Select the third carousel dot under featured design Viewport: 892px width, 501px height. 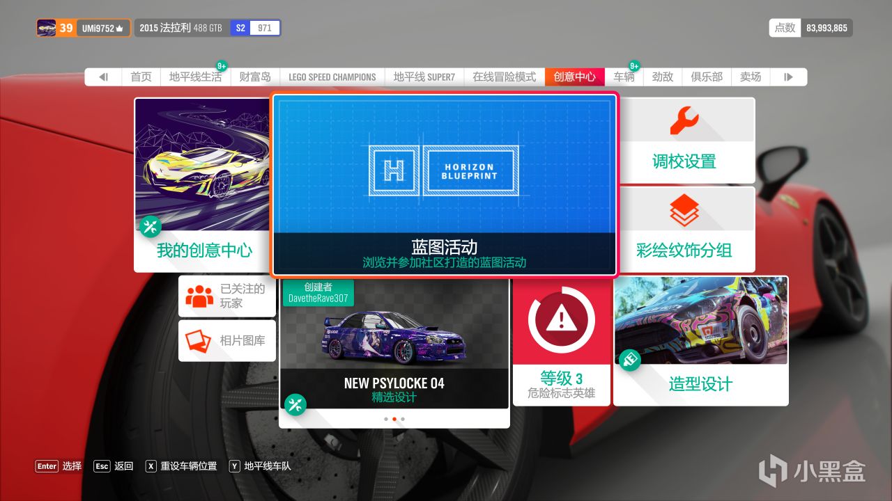coord(403,419)
